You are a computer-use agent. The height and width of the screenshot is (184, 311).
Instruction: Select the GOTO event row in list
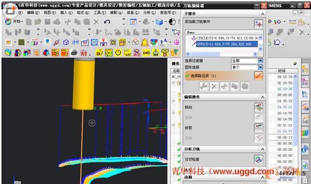[x=227, y=44]
